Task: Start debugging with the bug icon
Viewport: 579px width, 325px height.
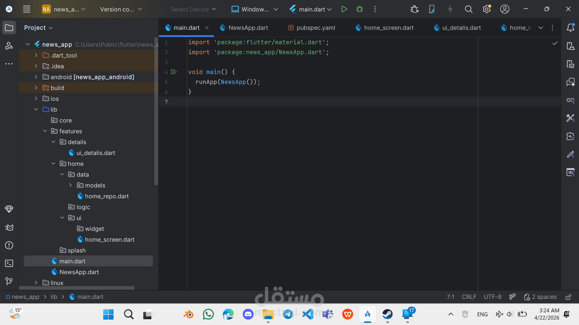Action: tap(359, 9)
